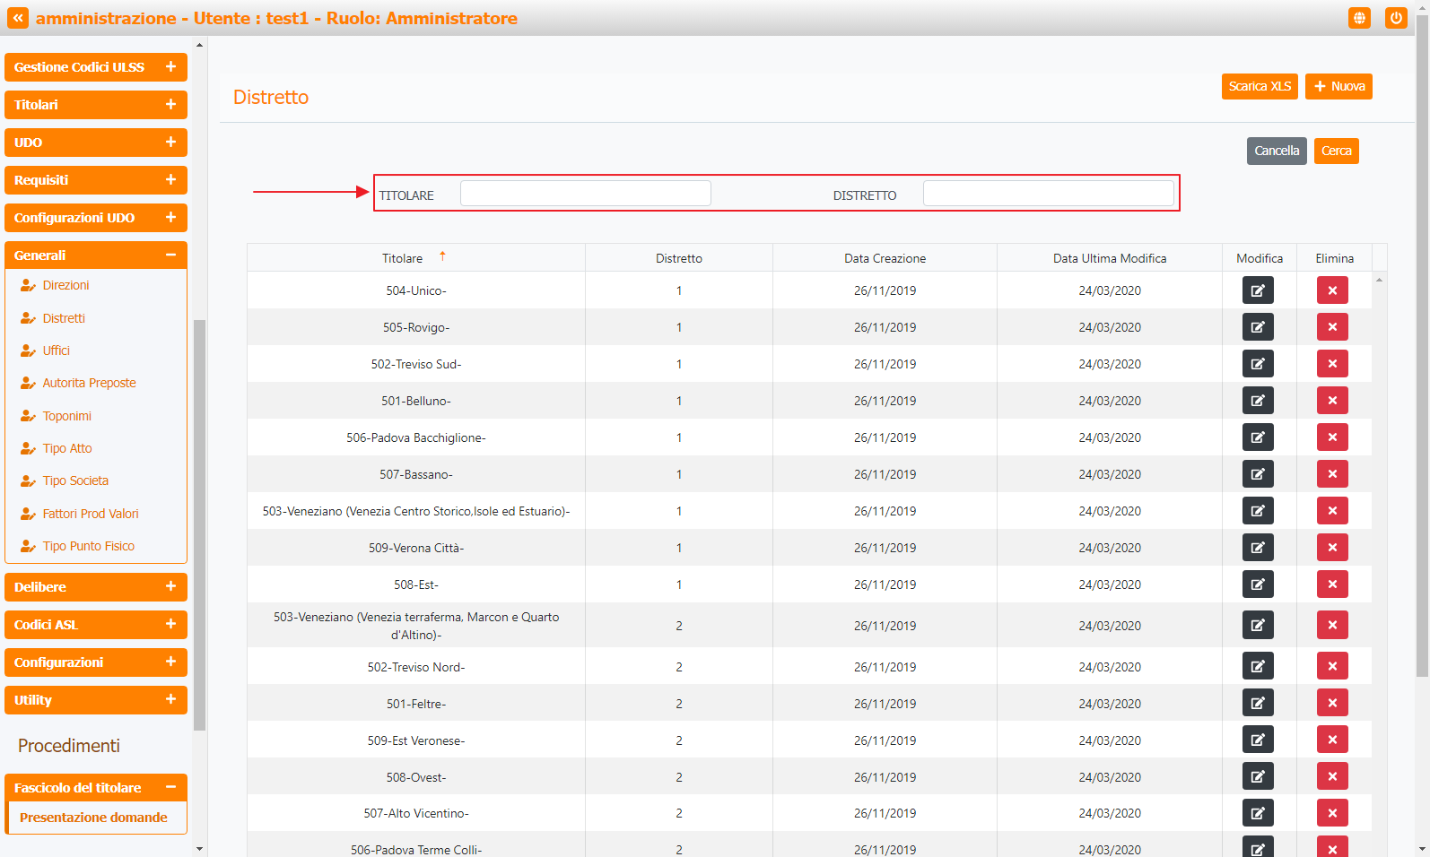Image resolution: width=1430 pixels, height=857 pixels.
Task: Edit the 504-Unico- row
Action: pyautogui.click(x=1257, y=290)
